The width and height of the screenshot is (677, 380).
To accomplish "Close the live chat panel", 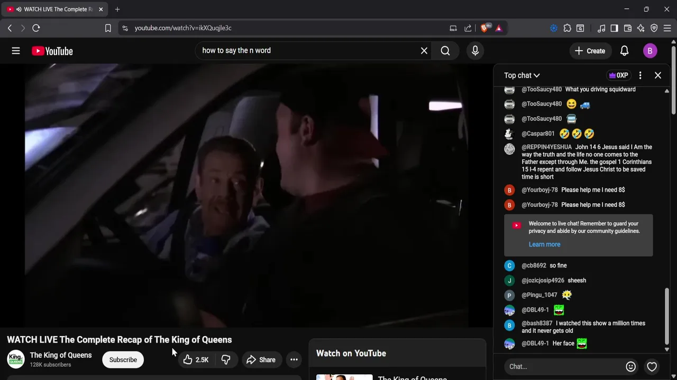I will (658, 75).
